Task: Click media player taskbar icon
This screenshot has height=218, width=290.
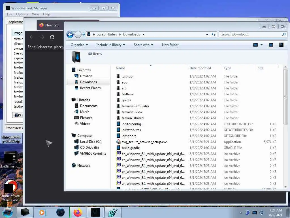Action: click(x=42, y=212)
